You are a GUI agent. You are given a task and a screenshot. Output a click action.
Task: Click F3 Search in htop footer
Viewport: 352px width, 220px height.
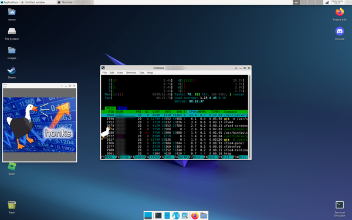click(138, 157)
